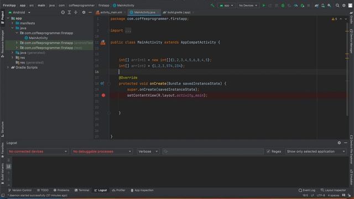The image size is (354, 199).
Task: Open the SDK Manager toolbar icon
Action: click(x=330, y=6)
